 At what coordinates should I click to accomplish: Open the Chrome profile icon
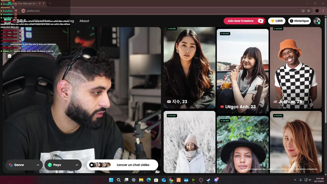tap(317, 11)
